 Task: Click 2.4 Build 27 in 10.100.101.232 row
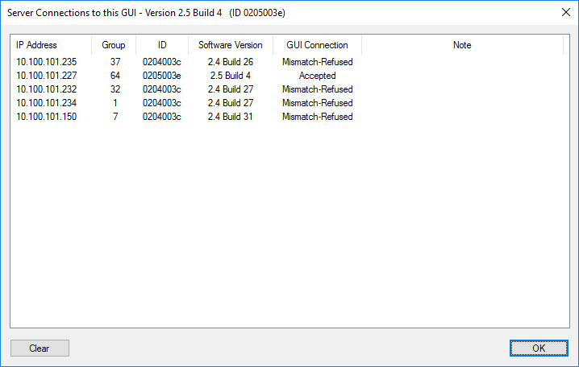click(231, 89)
